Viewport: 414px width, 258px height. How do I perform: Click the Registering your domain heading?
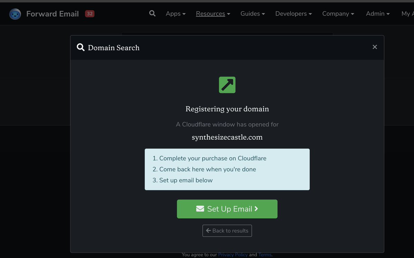pos(227,109)
